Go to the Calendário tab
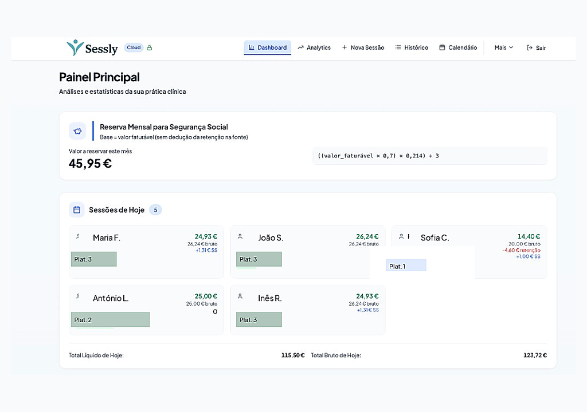Viewport: 587px width, 412px height. 458,47
